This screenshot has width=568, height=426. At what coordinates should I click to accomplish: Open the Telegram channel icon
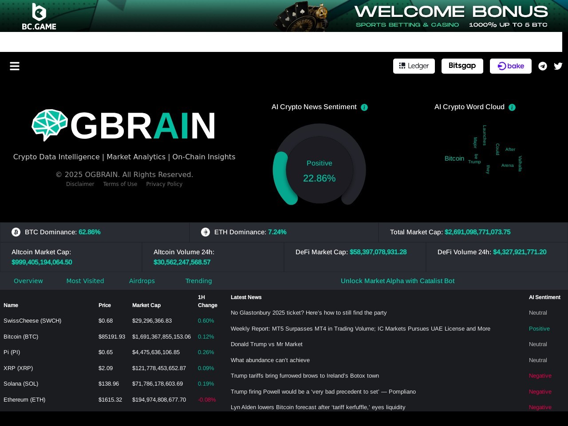click(x=542, y=66)
